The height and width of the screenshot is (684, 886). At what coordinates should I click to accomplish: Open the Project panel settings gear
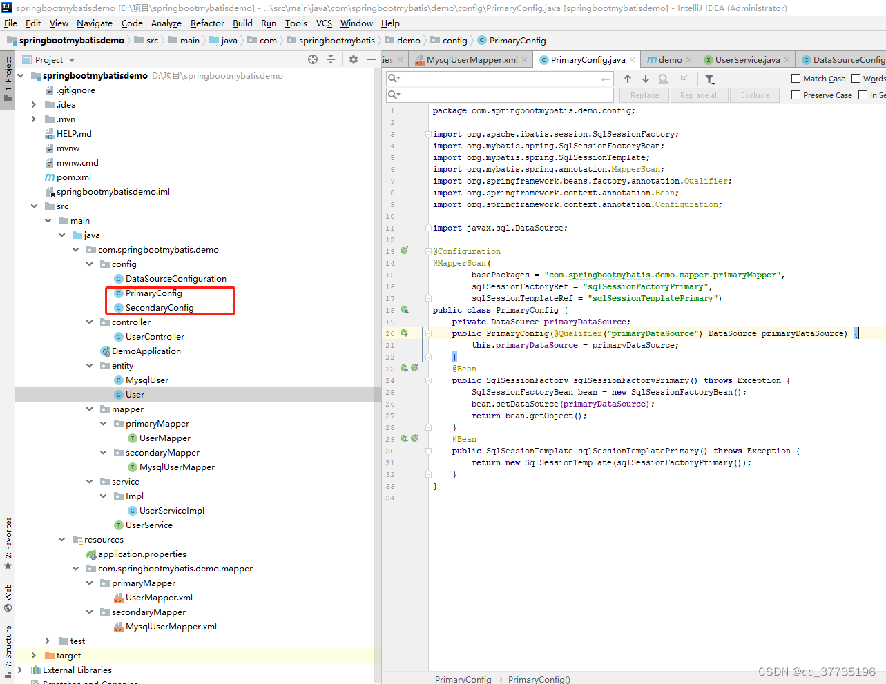pyautogui.click(x=353, y=59)
